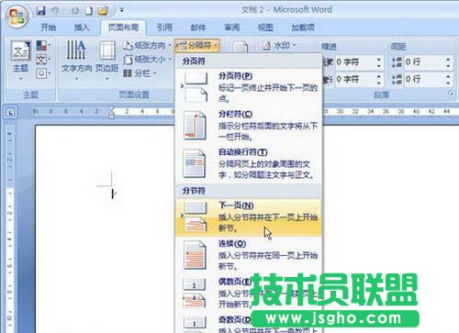
Task: Click the Open folder icon
Action: point(103,11)
